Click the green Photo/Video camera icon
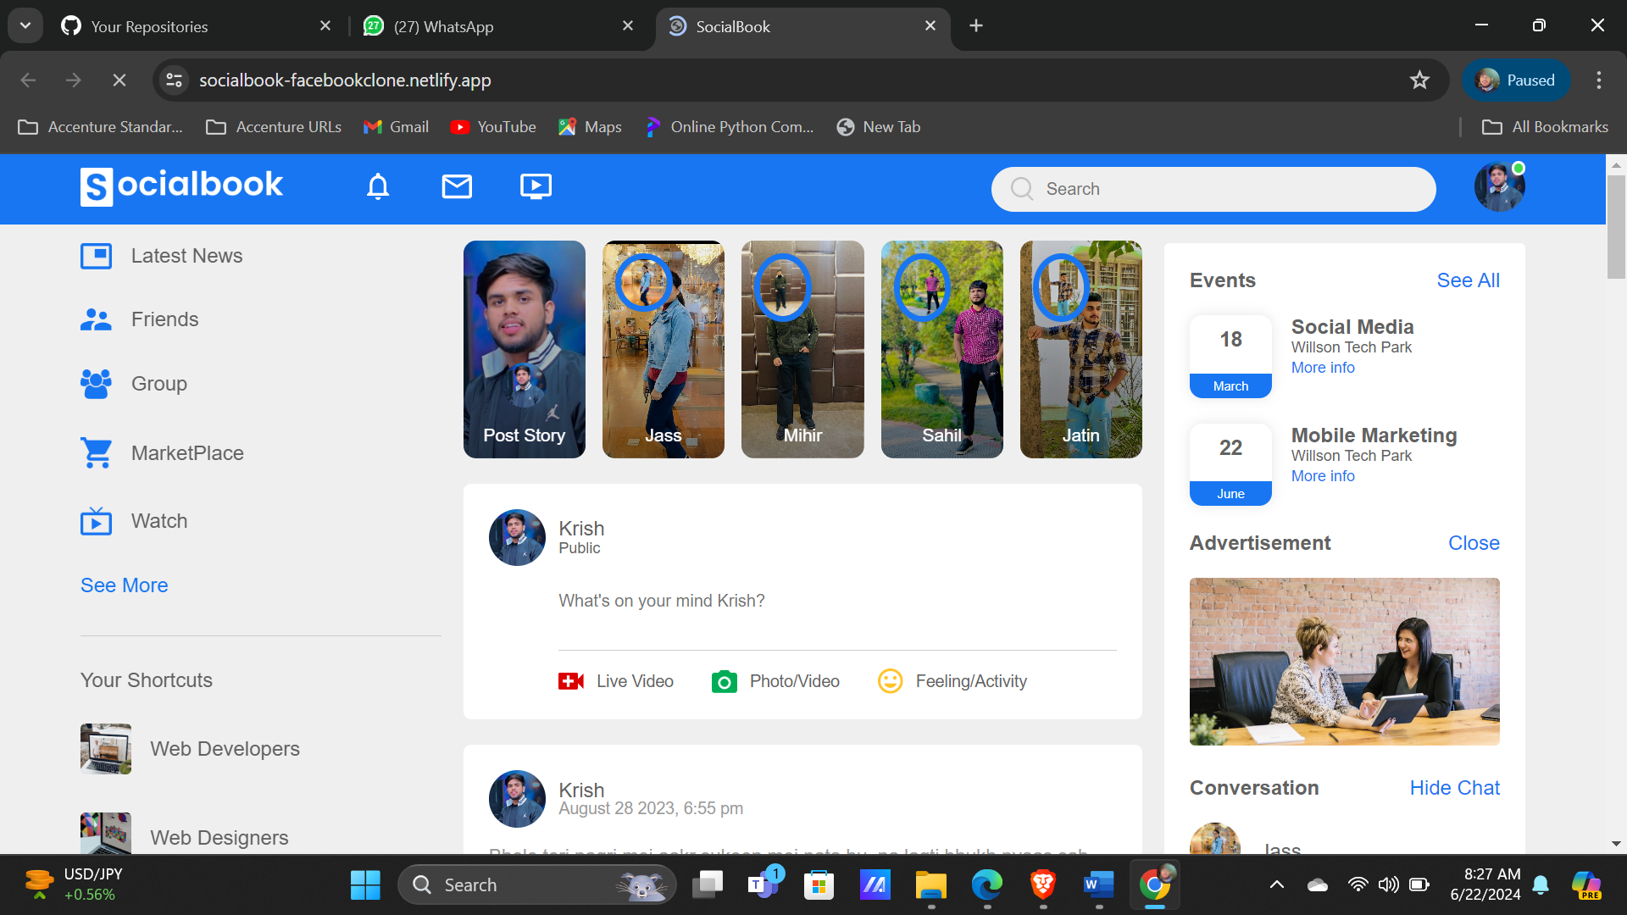Screen dimensions: 1627x915 (x=725, y=681)
